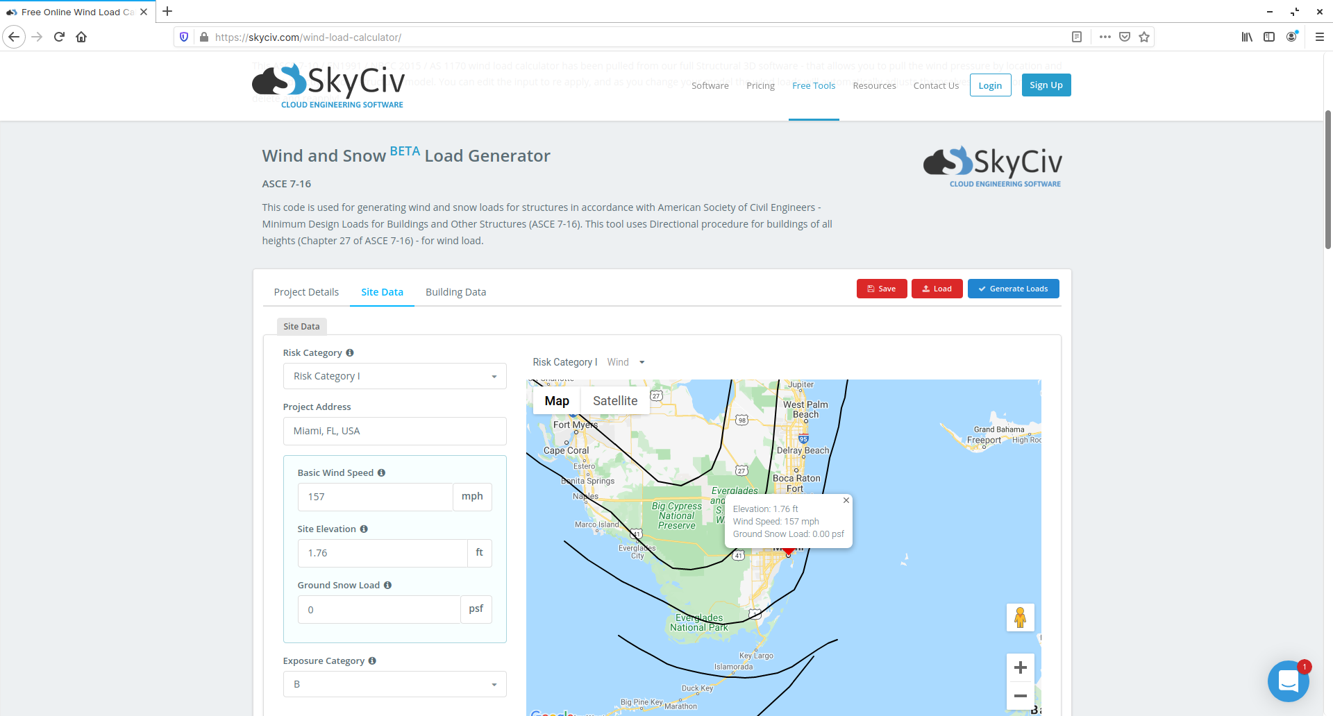The image size is (1333, 716).
Task: Zoom in on the map
Action: pos(1020,667)
